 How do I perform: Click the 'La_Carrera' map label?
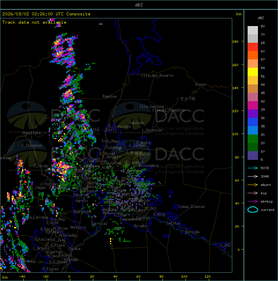pyautogui.click(x=38, y=217)
